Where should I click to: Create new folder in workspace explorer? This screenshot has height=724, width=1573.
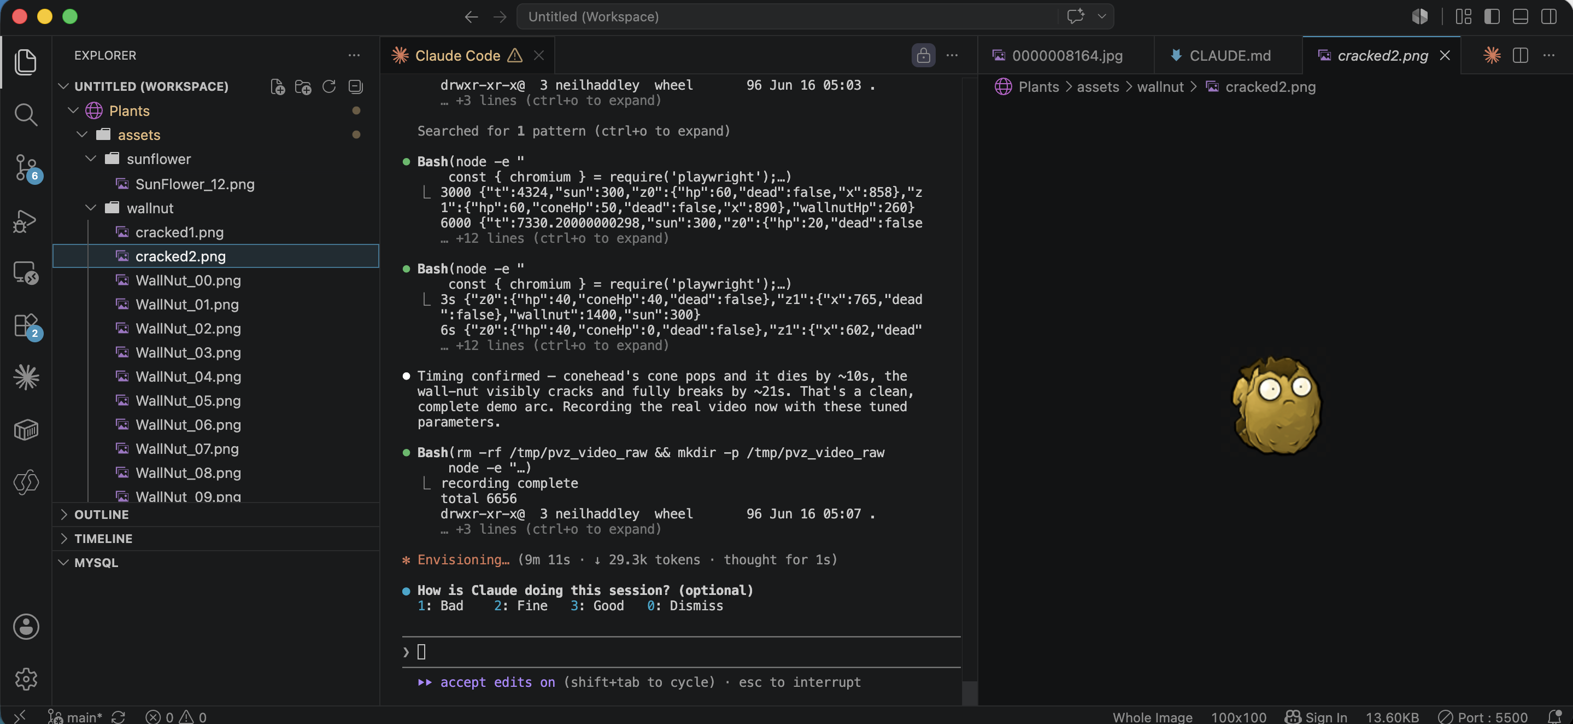coord(303,87)
